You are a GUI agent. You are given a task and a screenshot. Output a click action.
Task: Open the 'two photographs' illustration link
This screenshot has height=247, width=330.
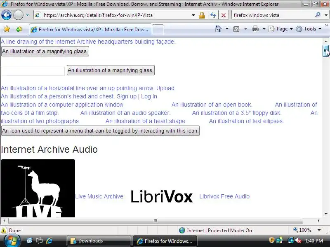40,121
